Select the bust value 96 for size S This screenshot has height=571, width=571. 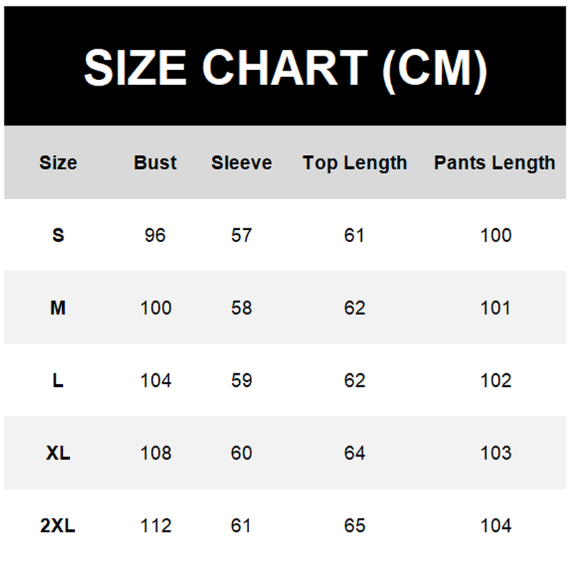155,235
